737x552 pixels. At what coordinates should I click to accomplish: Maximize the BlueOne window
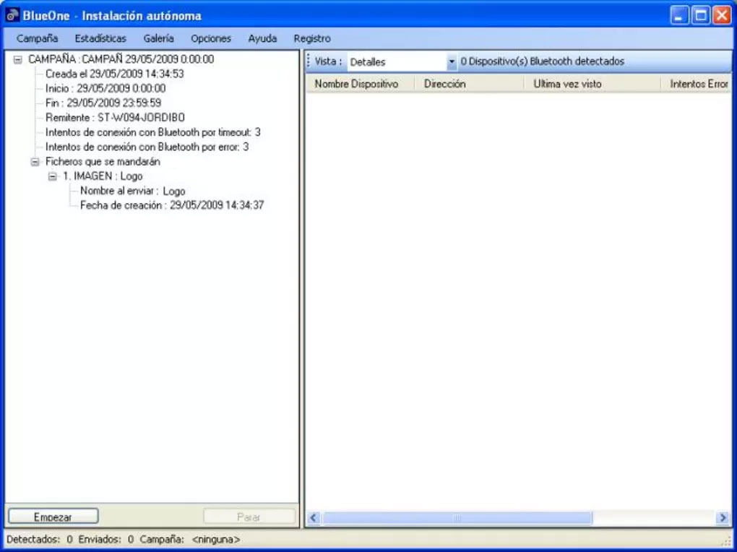(x=700, y=15)
